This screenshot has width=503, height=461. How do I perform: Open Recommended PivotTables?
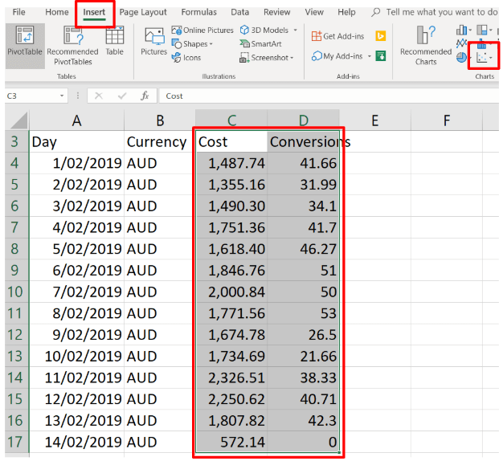click(x=72, y=45)
